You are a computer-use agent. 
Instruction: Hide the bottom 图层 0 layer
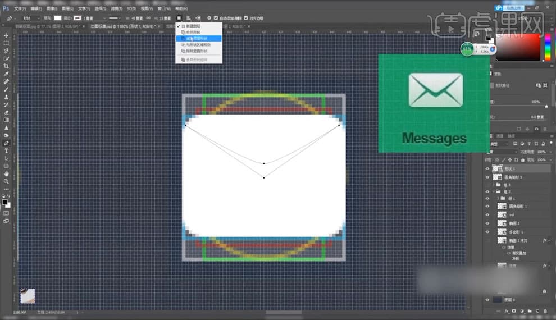[487, 300]
